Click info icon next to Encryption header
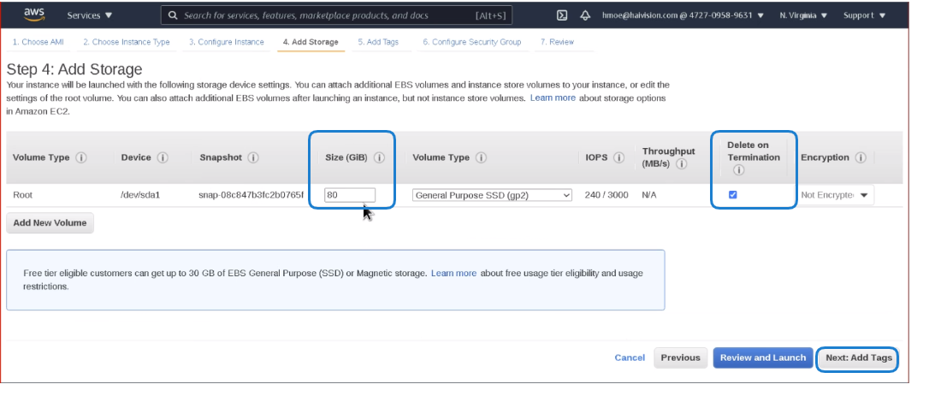Viewport: 929px width, 402px height. coord(861,157)
